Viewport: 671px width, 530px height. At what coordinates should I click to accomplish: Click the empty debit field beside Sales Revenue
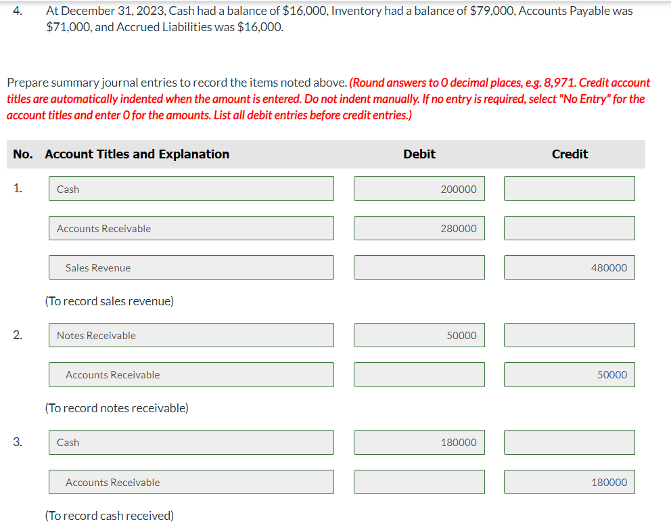pyautogui.click(x=419, y=267)
